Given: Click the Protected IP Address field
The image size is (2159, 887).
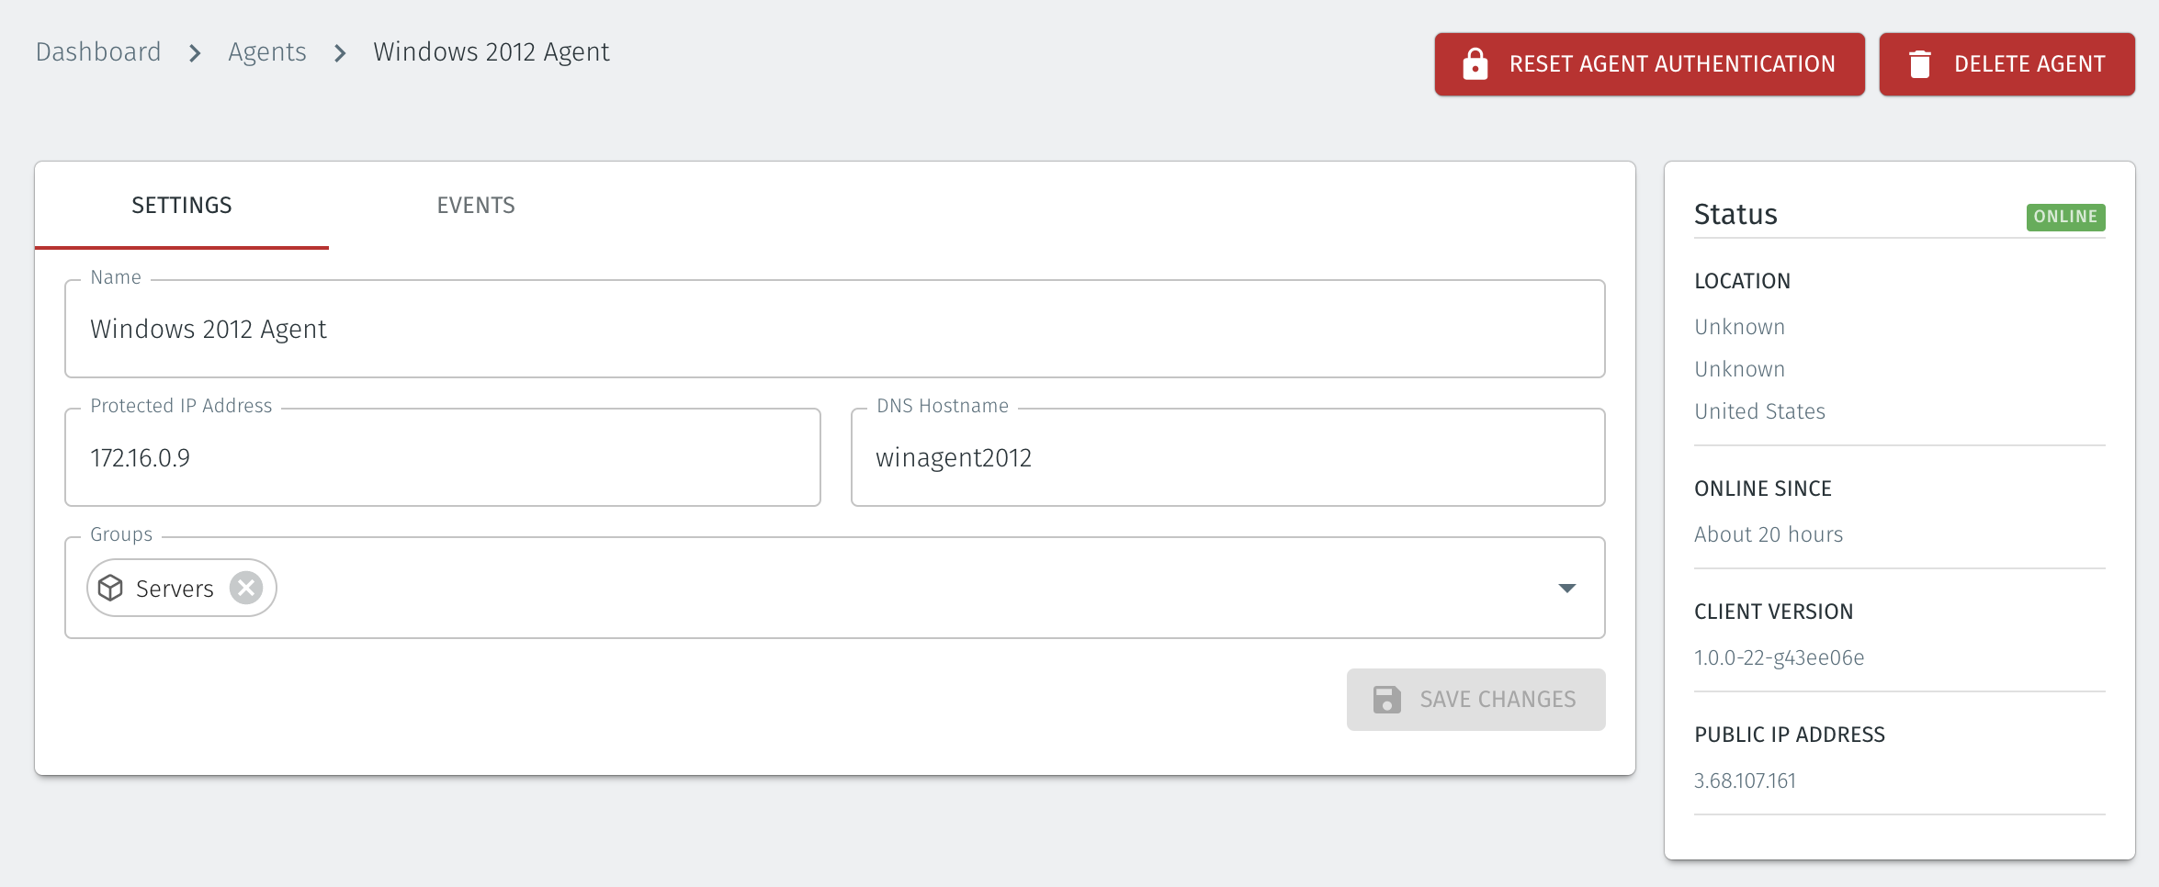Looking at the screenshot, I should pos(441,456).
